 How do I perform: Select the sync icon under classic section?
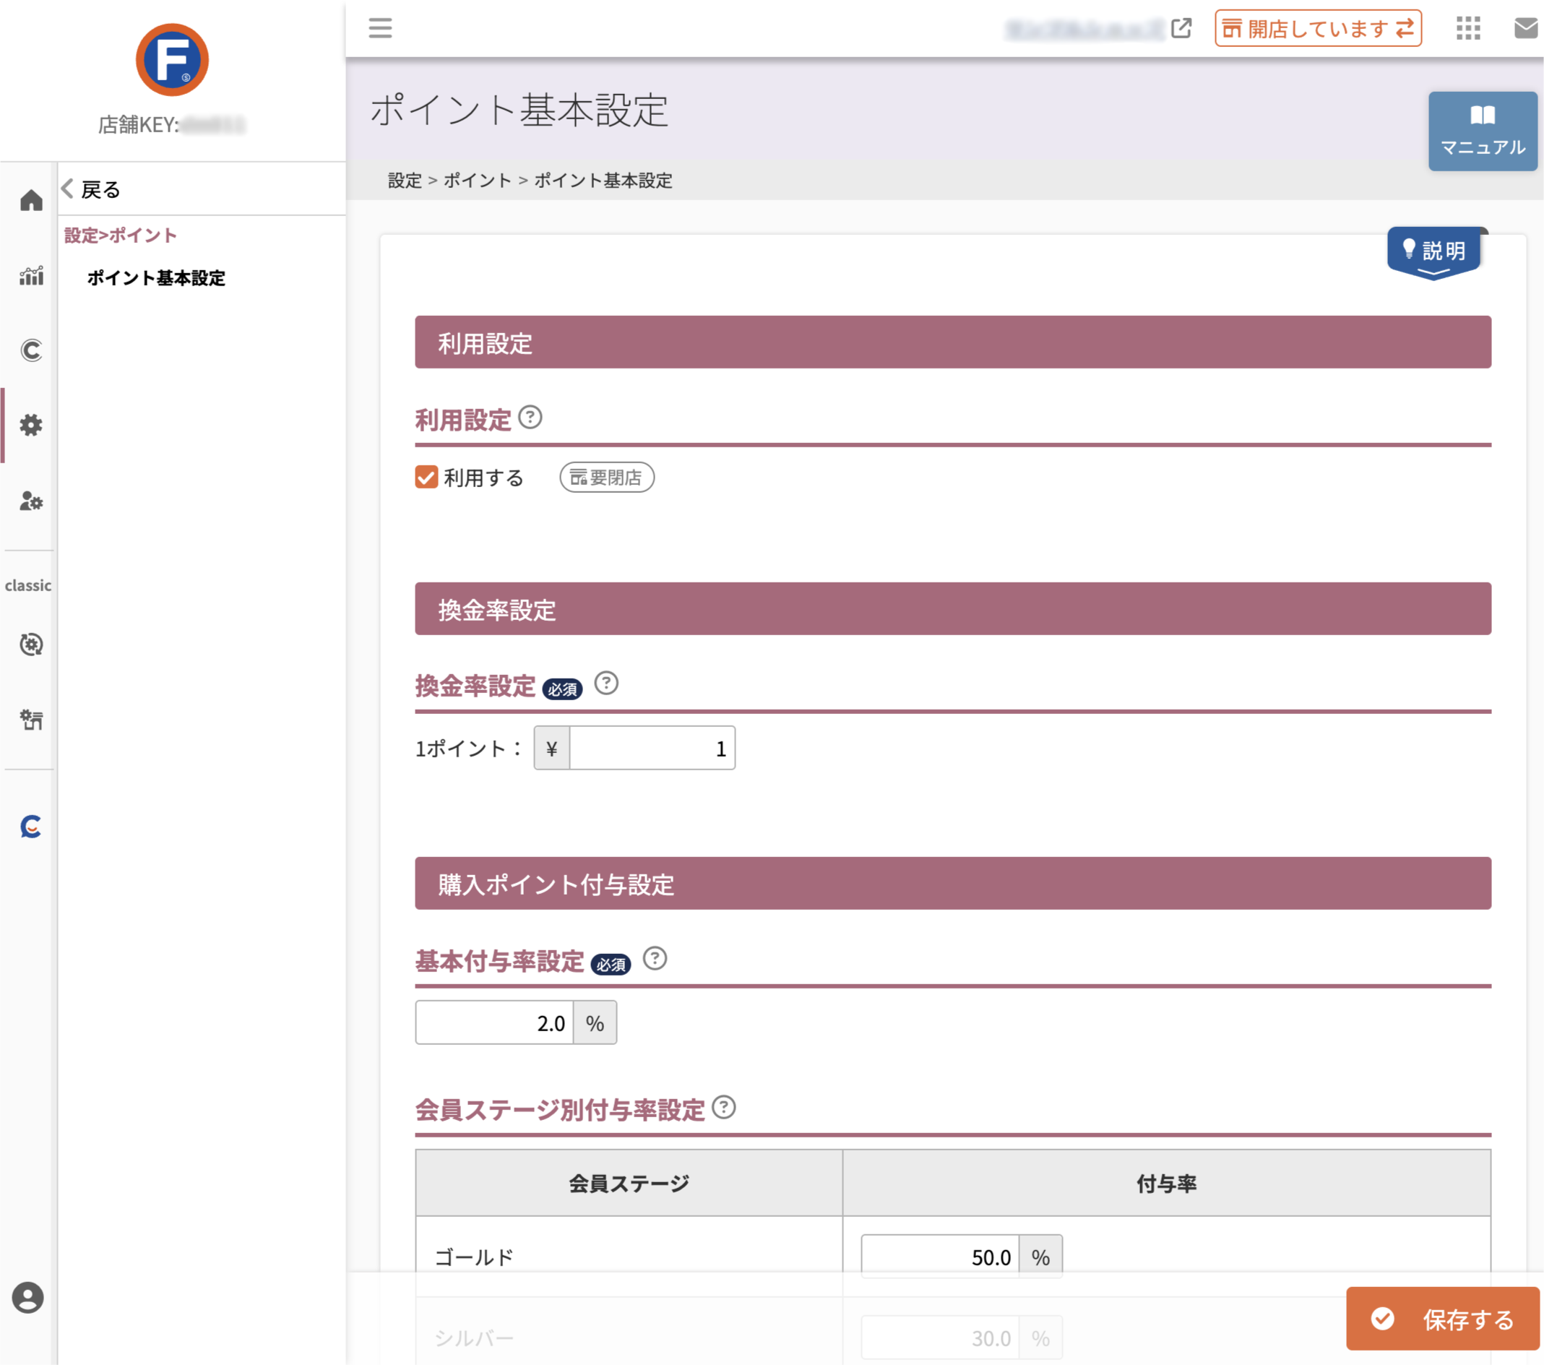coord(30,645)
